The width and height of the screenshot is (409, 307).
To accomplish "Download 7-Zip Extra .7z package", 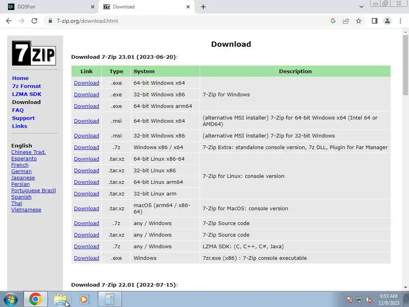I will (86, 147).
